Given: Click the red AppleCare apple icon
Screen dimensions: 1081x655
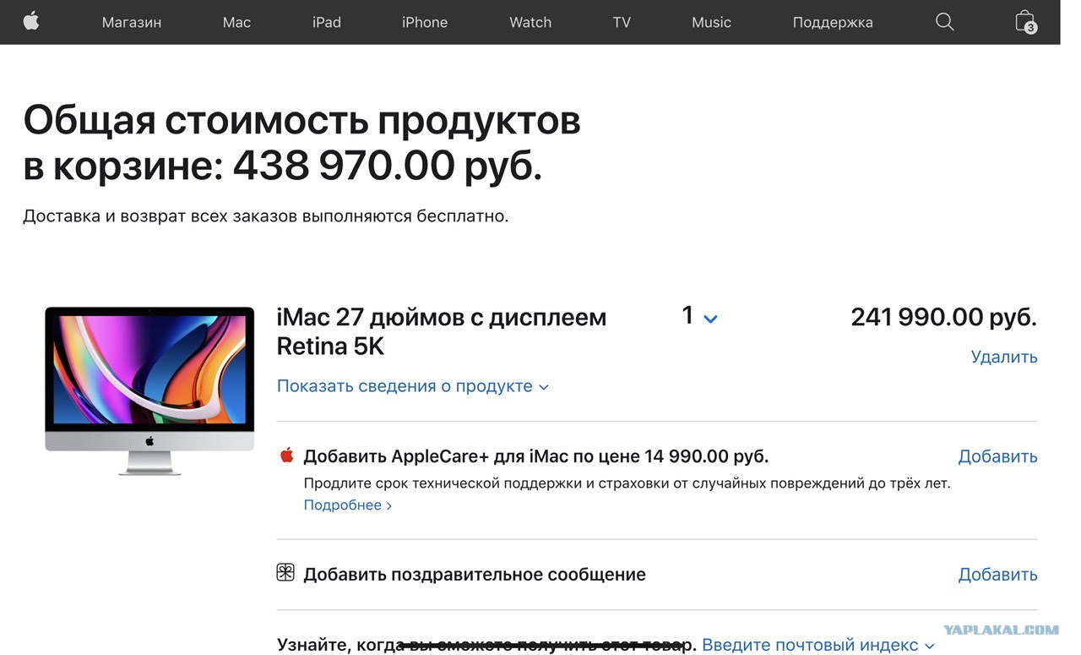Looking at the screenshot, I should [287, 456].
